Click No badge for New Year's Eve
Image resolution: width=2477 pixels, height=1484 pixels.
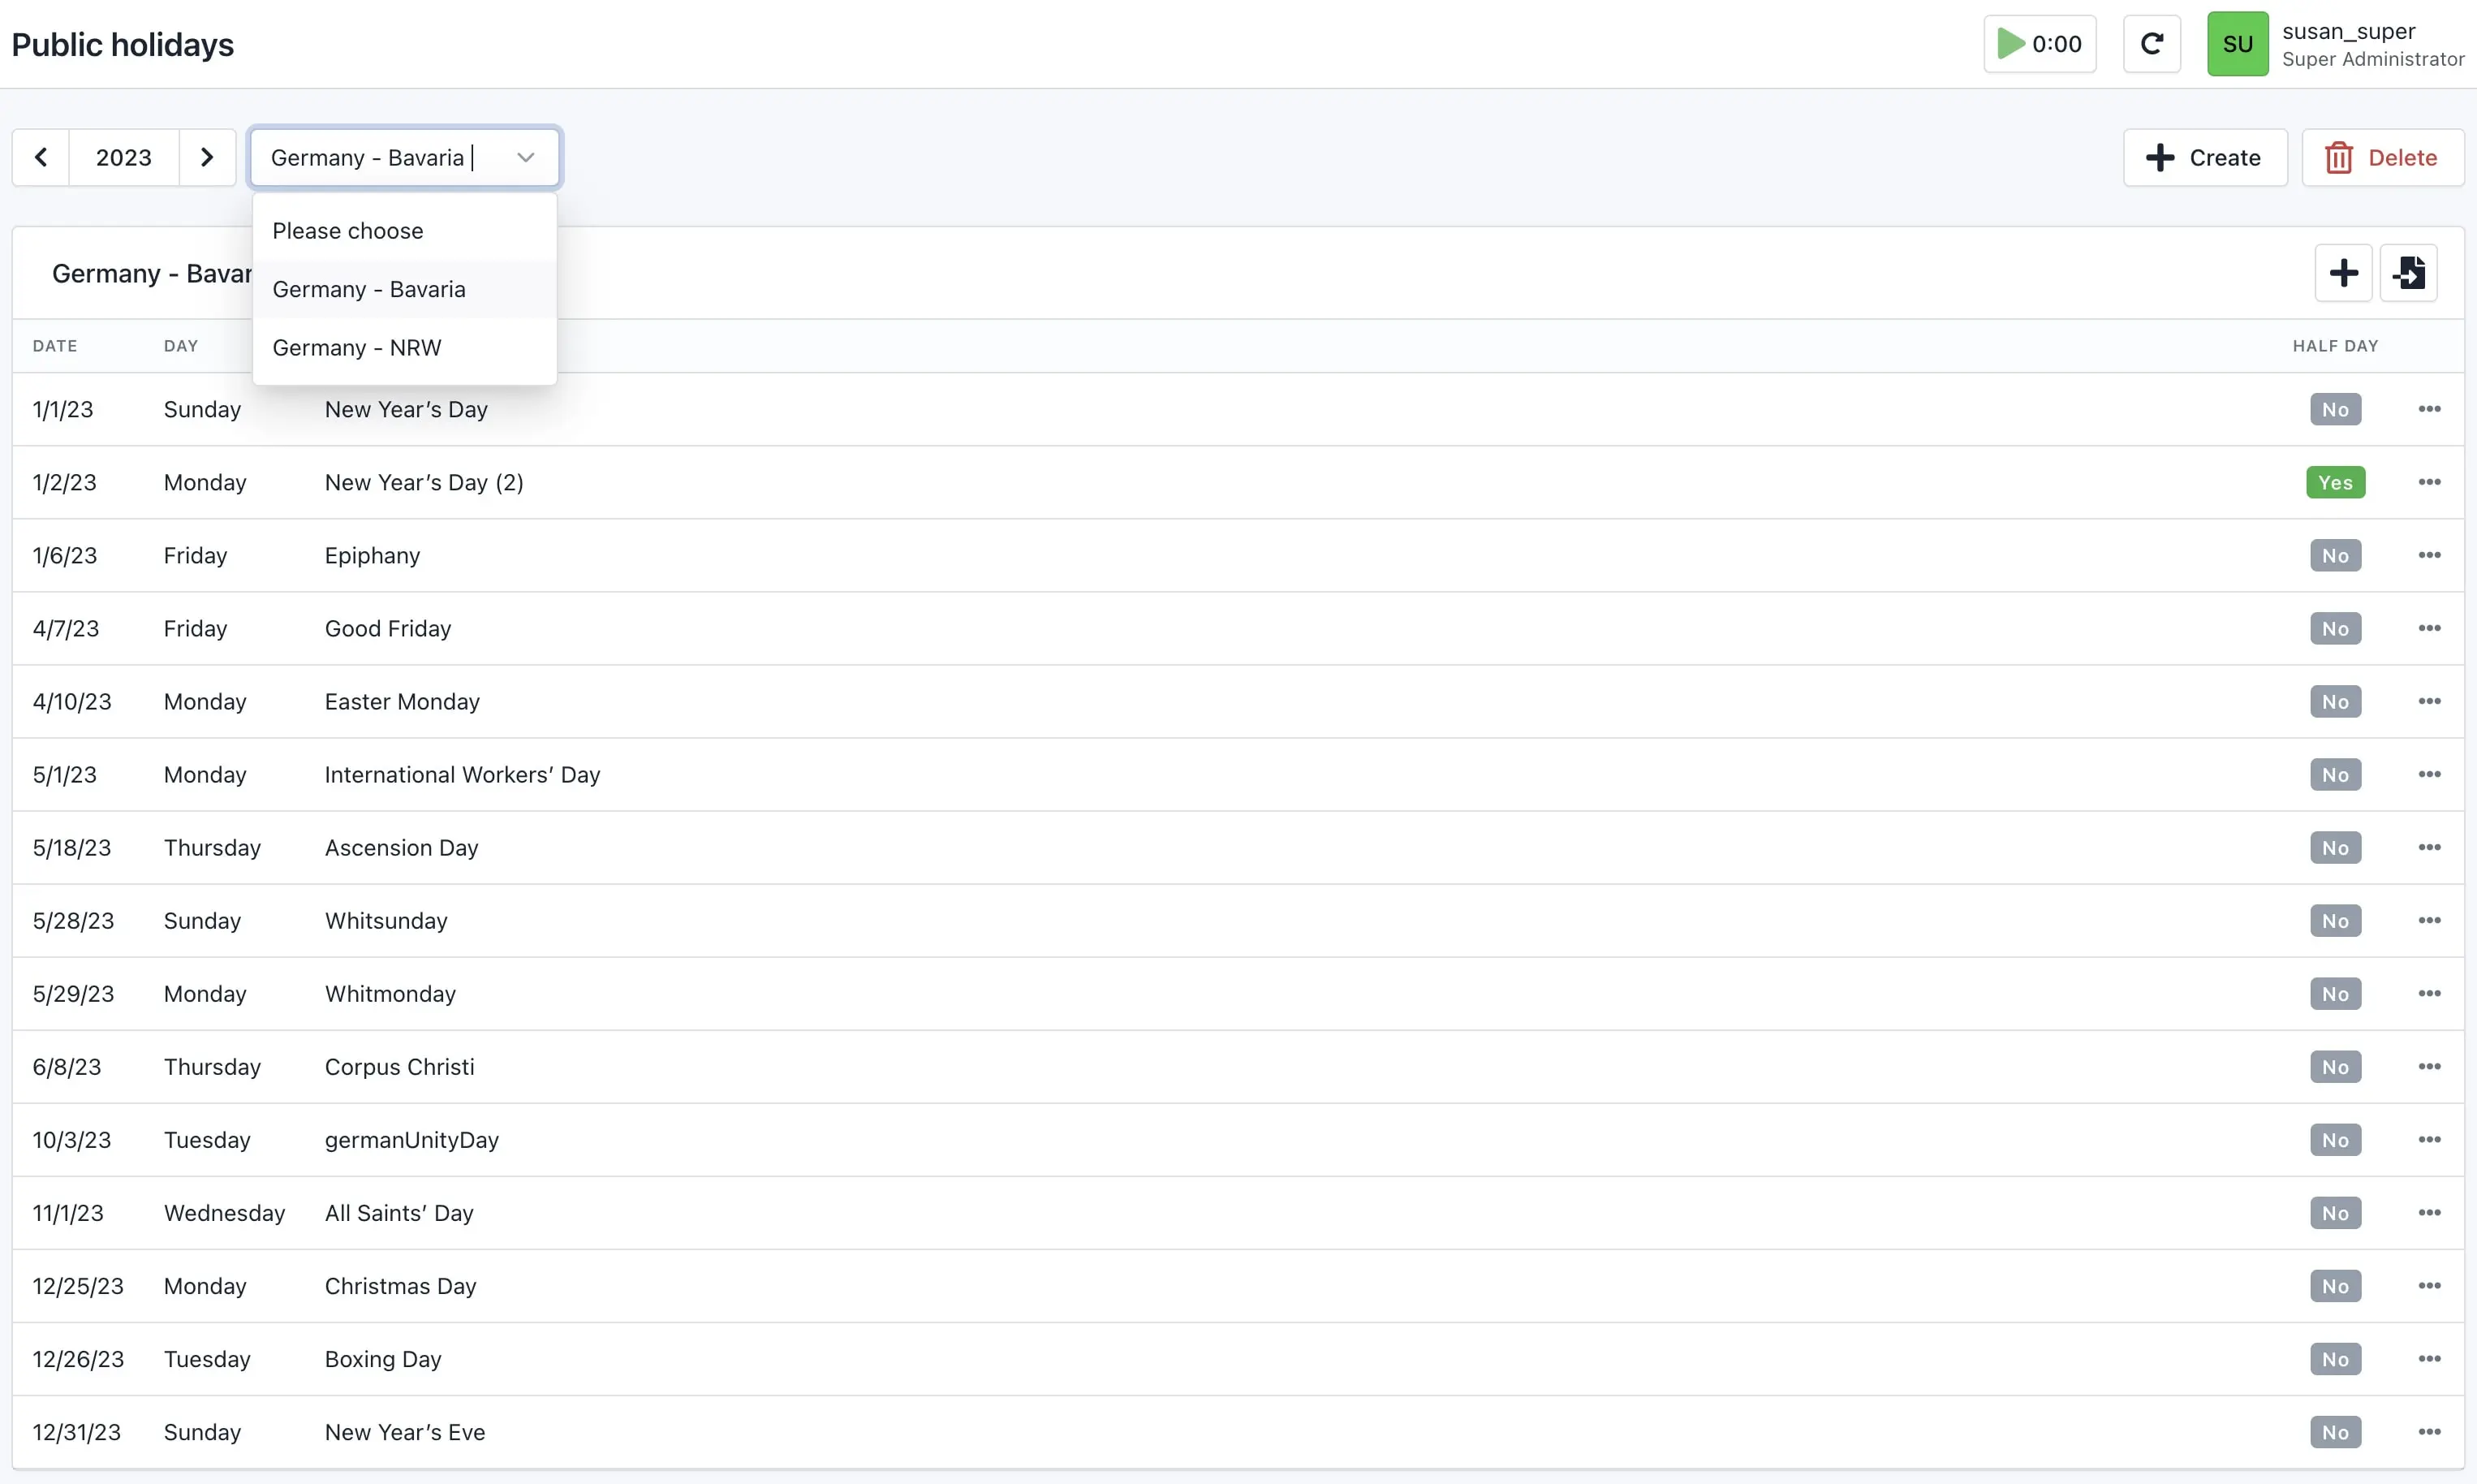point(2335,1433)
